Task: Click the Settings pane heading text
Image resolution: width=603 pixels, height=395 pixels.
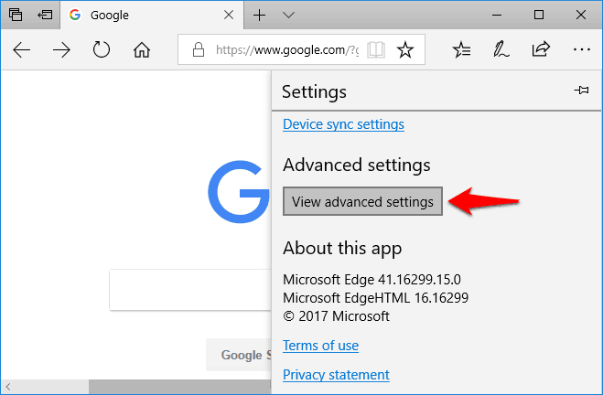Action: coord(314,91)
